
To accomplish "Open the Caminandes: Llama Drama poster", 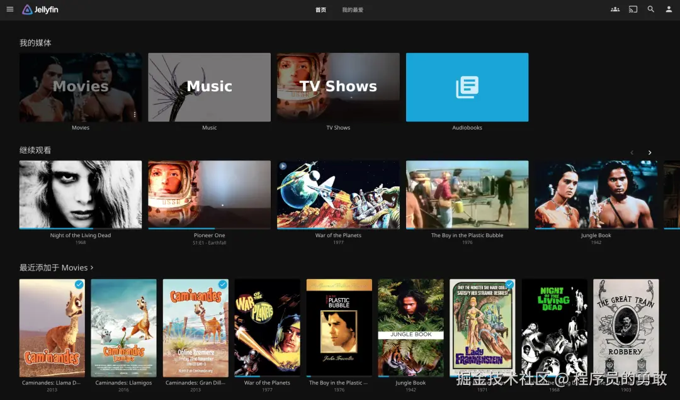I will 52,328.
